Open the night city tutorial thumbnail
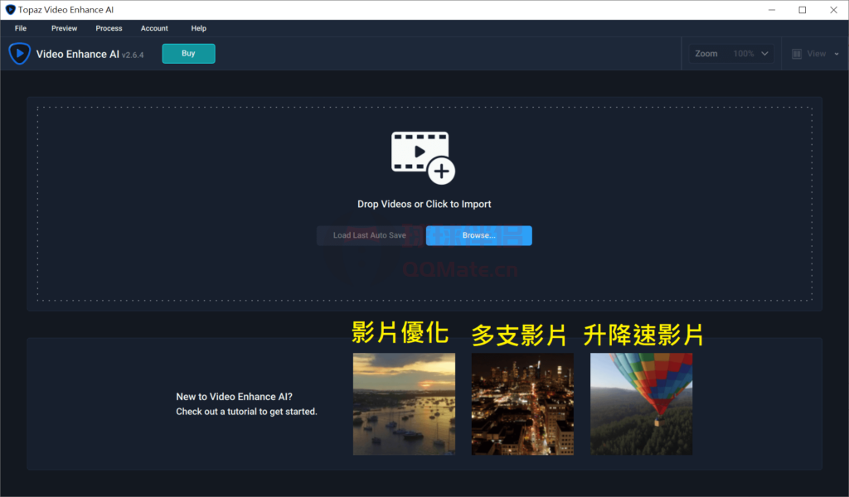Viewport: 849px width, 497px height. 522,404
